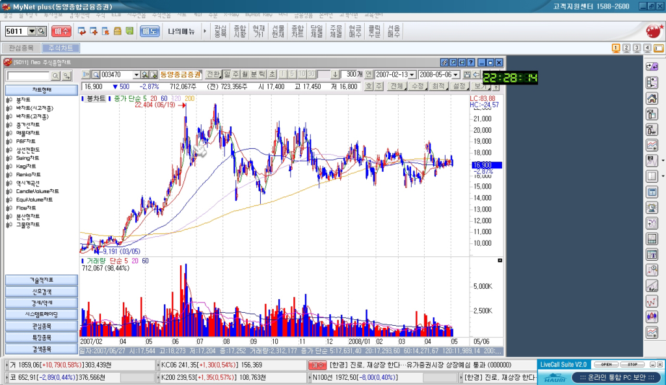
Task: Open 주문체결 in the main toolbar
Action: (336, 31)
